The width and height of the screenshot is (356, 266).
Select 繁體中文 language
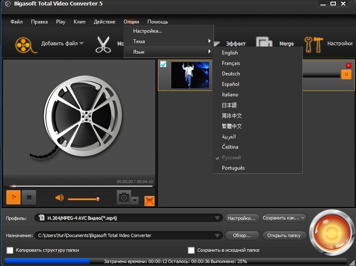point(257,126)
